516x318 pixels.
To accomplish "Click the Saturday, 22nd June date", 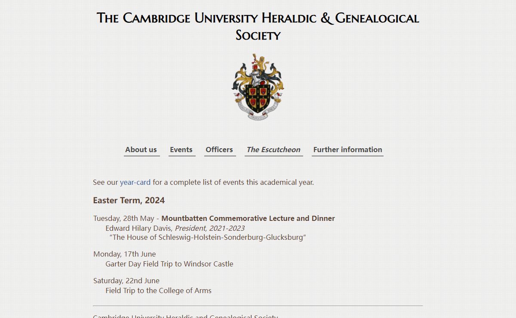I will [126, 281].
